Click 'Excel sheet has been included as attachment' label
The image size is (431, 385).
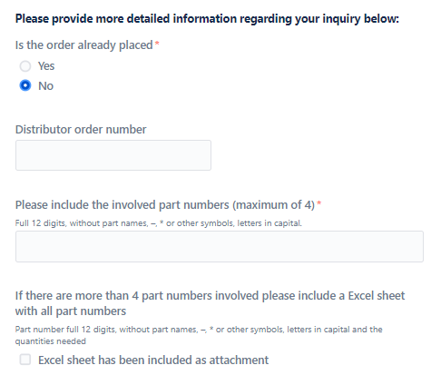click(153, 360)
